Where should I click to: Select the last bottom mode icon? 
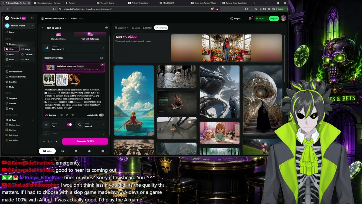pos(103,151)
